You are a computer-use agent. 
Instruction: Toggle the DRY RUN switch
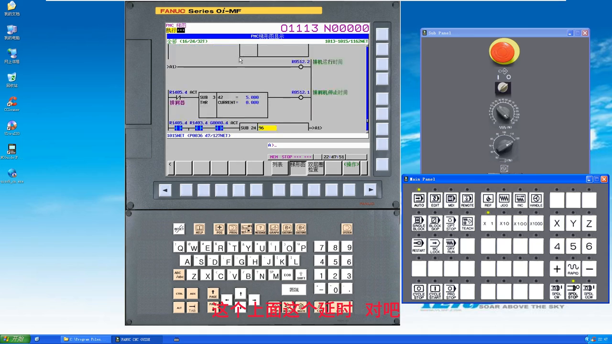pyautogui.click(x=451, y=246)
